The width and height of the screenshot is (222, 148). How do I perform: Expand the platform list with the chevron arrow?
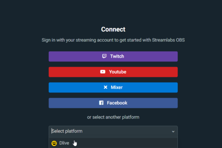pyautogui.click(x=173, y=131)
